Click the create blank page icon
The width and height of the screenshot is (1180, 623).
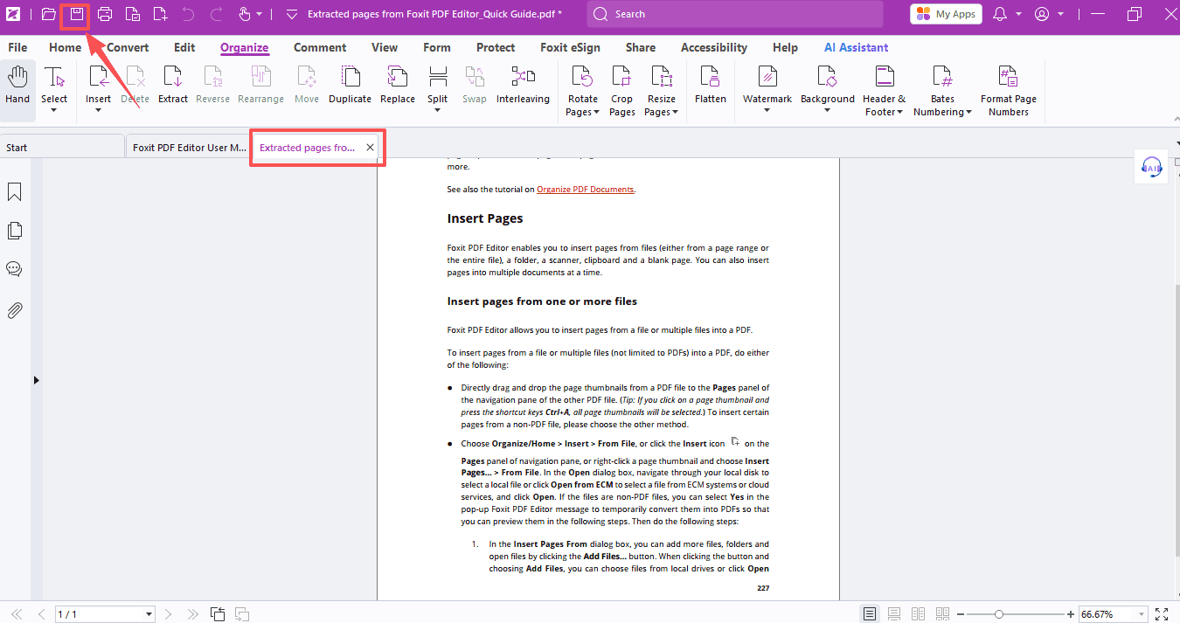point(160,14)
